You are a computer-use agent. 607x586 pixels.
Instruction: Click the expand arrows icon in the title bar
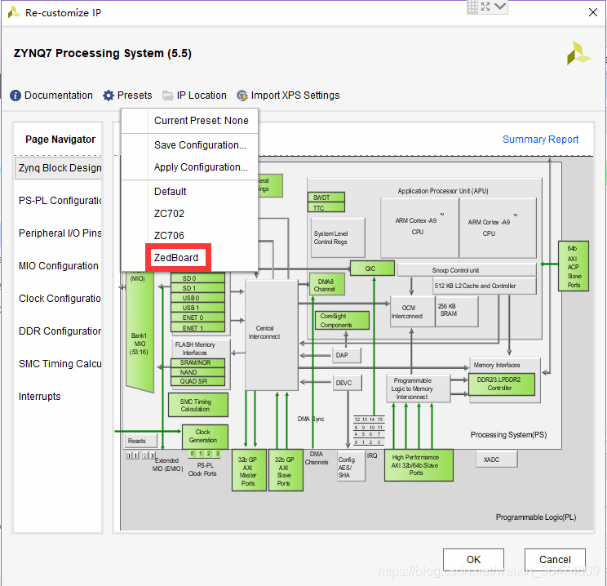click(x=485, y=7)
